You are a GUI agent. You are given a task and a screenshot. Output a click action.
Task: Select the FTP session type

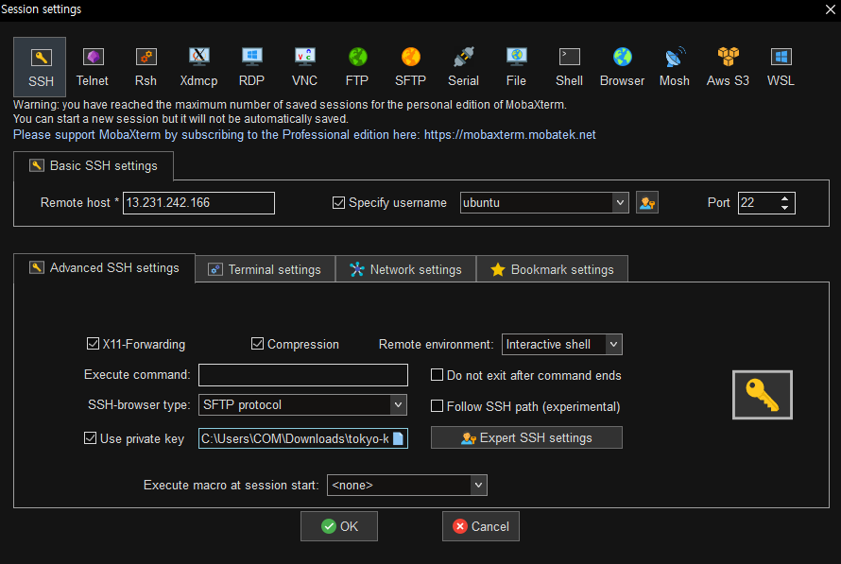357,66
